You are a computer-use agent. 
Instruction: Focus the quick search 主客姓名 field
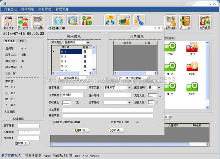click(x=29, y=126)
